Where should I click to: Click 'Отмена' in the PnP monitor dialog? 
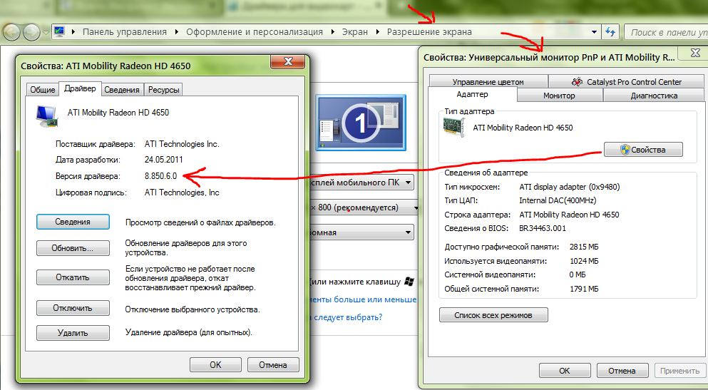622,371
